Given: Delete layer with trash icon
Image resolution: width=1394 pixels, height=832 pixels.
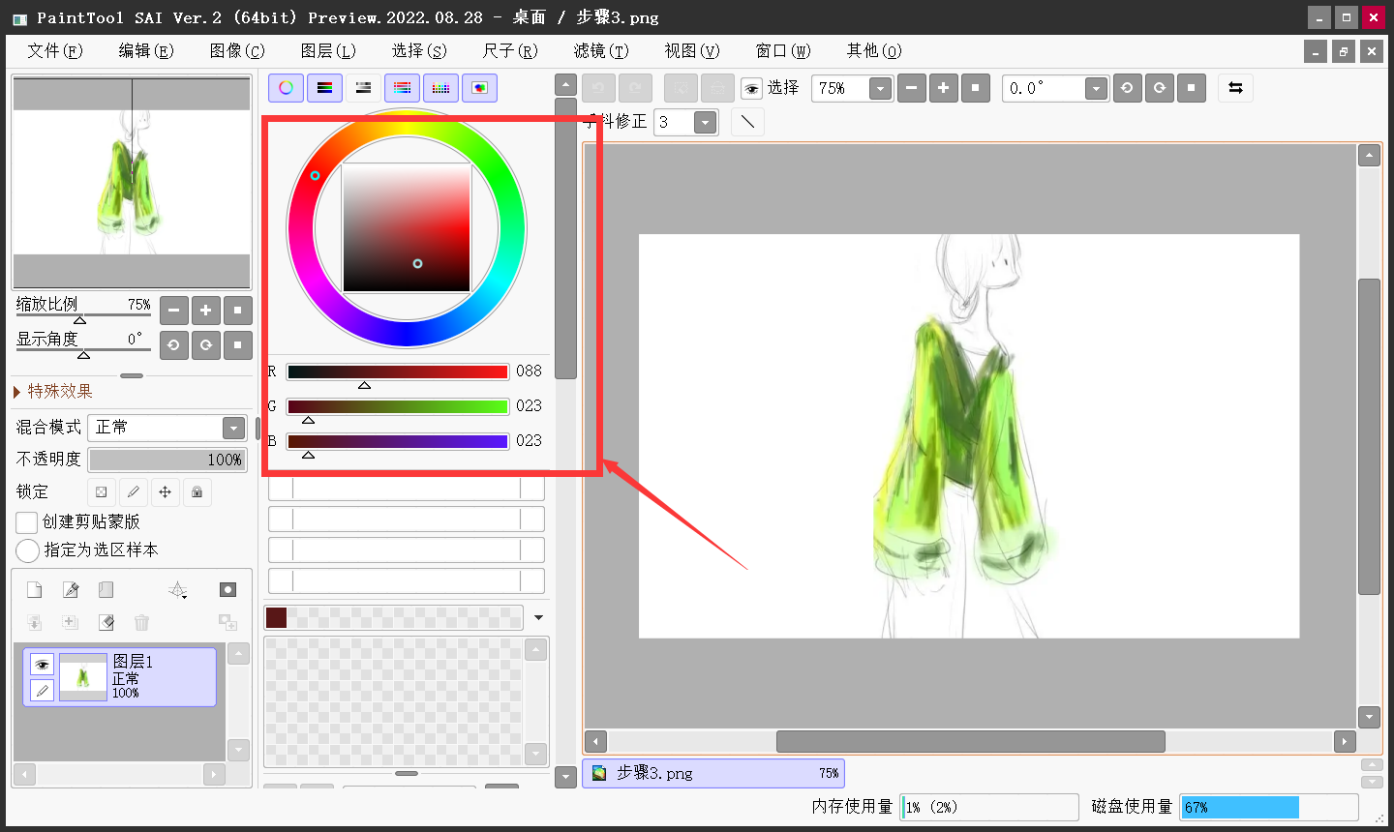Looking at the screenshot, I should [x=141, y=622].
